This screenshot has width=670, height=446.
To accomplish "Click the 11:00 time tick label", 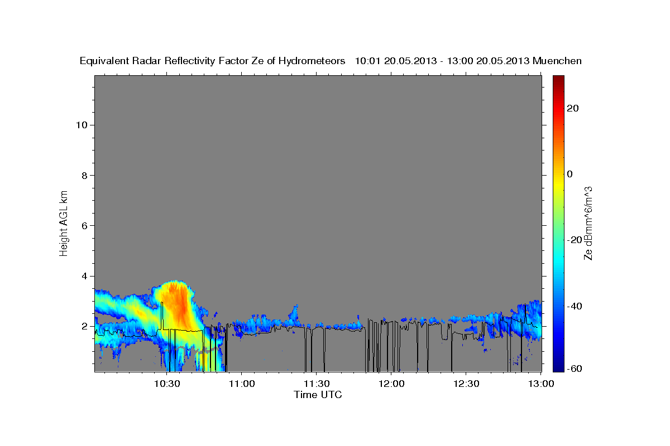I will pyautogui.click(x=242, y=384).
